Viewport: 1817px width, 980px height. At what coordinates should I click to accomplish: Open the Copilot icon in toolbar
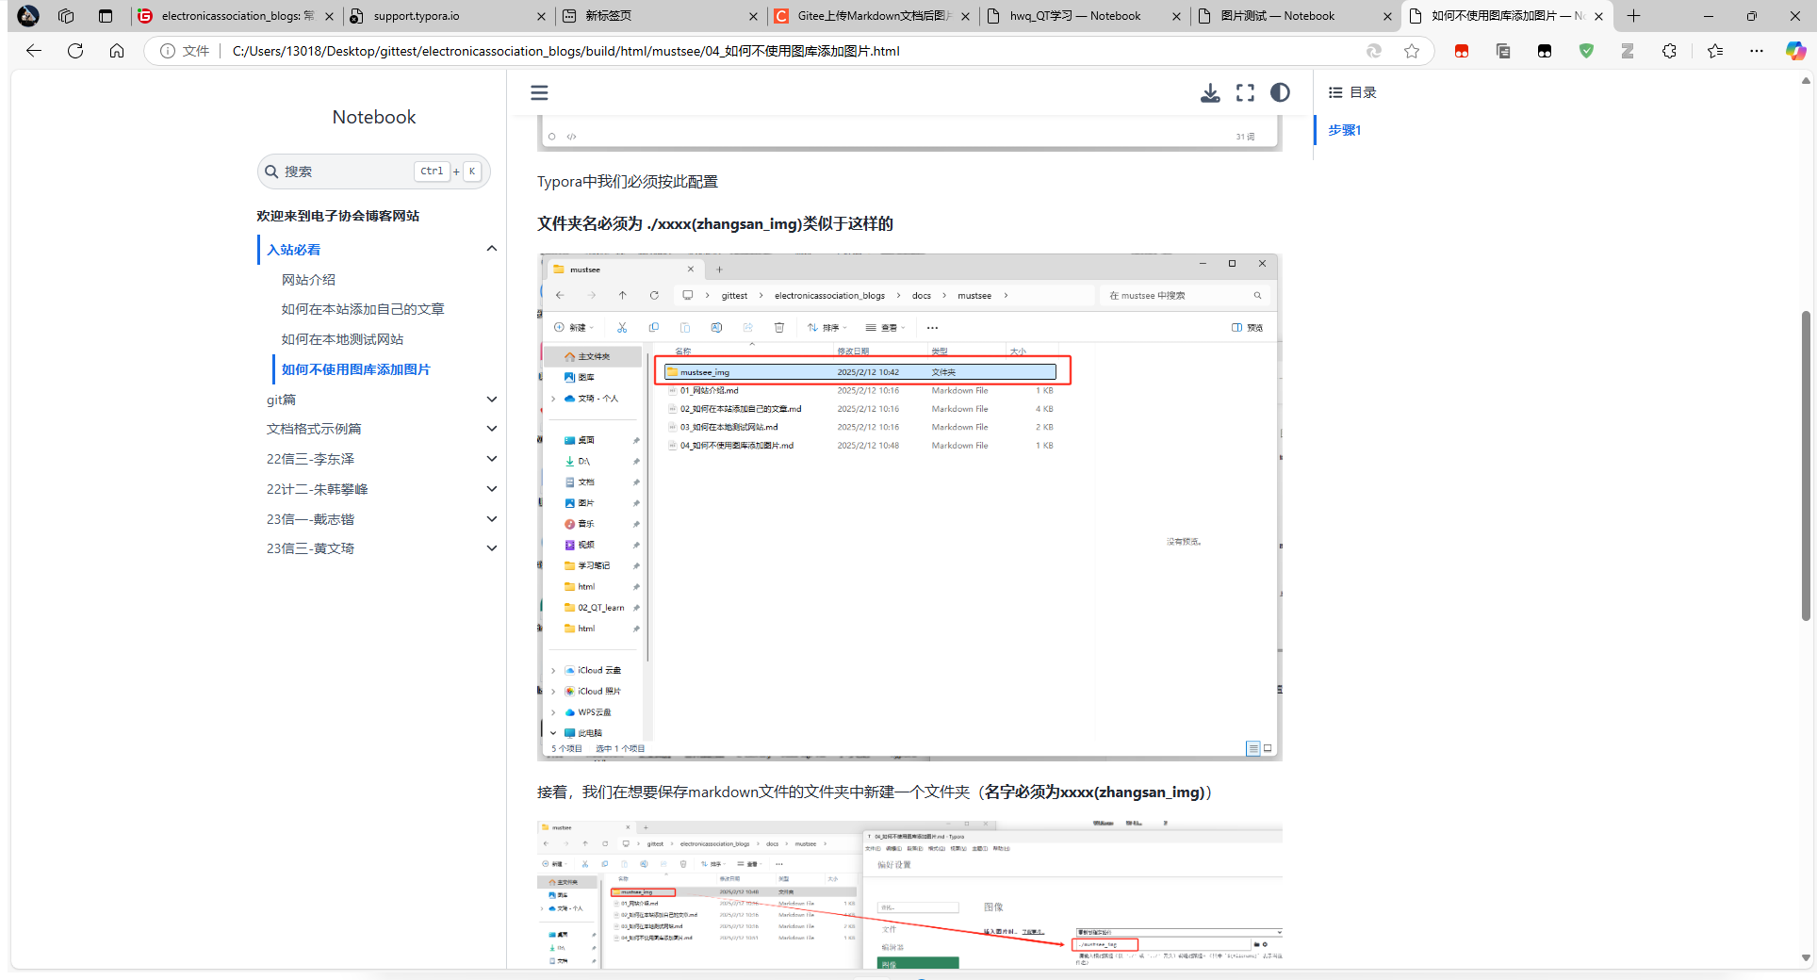pos(1796,51)
